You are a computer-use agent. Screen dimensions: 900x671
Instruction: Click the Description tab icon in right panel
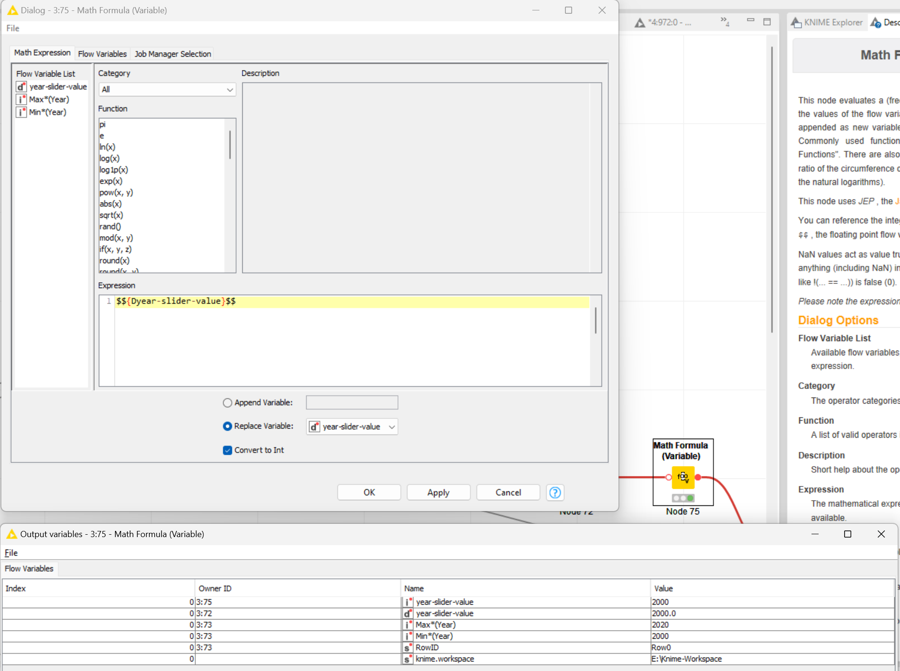[x=876, y=22]
